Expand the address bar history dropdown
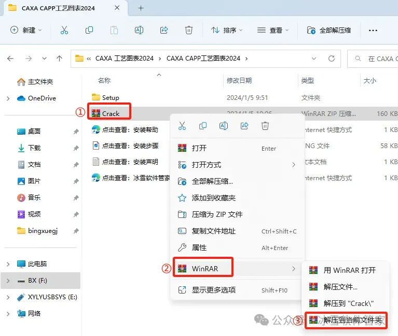 314,59
